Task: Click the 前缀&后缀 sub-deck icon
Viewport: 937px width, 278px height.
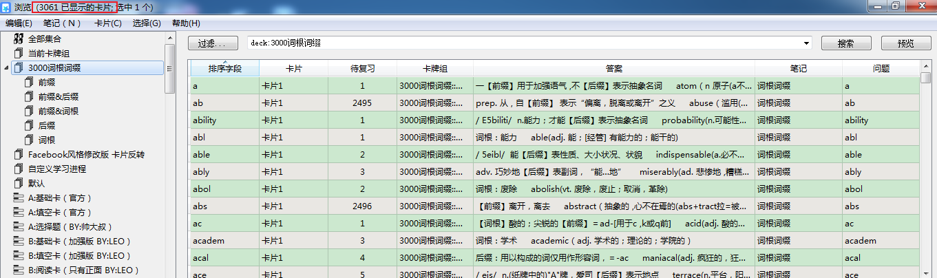Action: (x=29, y=96)
